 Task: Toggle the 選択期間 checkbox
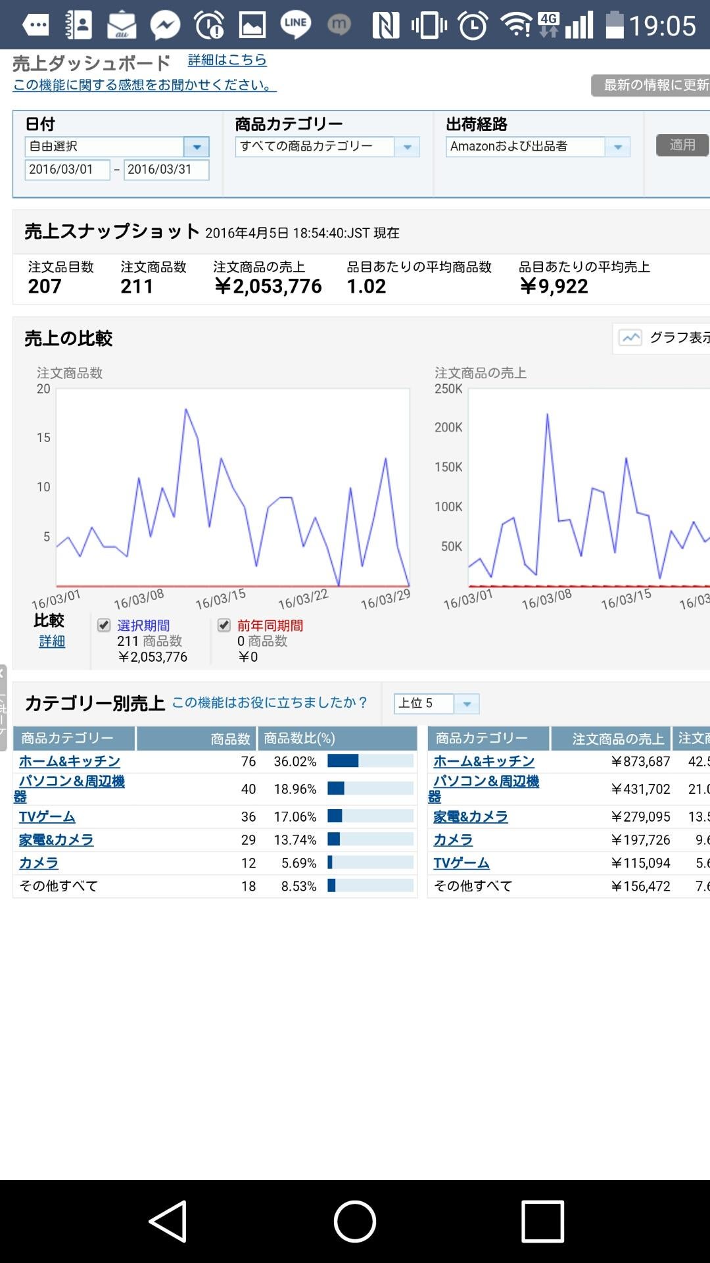point(104,625)
